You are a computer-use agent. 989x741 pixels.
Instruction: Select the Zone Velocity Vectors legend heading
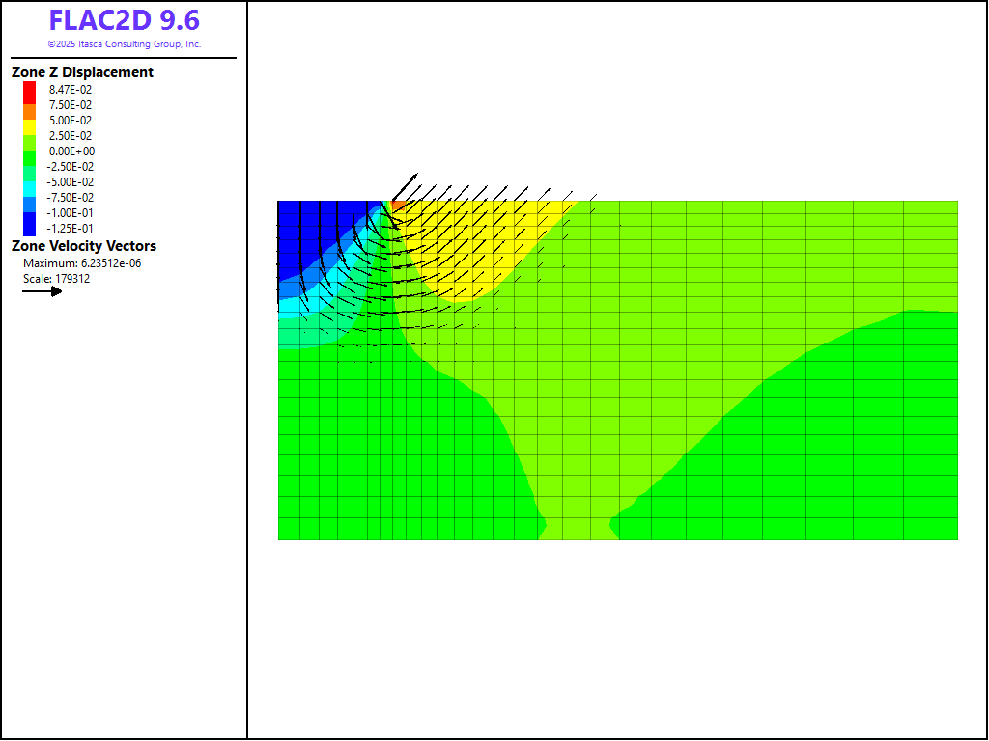84,246
